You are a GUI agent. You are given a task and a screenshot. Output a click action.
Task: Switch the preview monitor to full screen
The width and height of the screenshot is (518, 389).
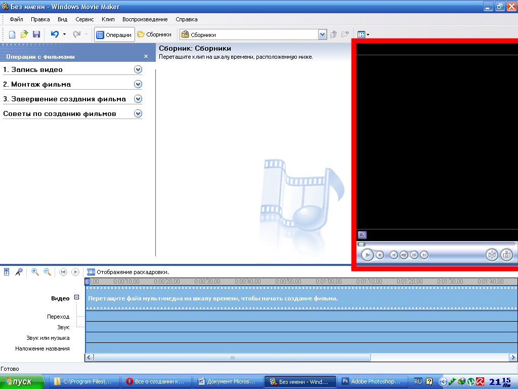(362, 235)
